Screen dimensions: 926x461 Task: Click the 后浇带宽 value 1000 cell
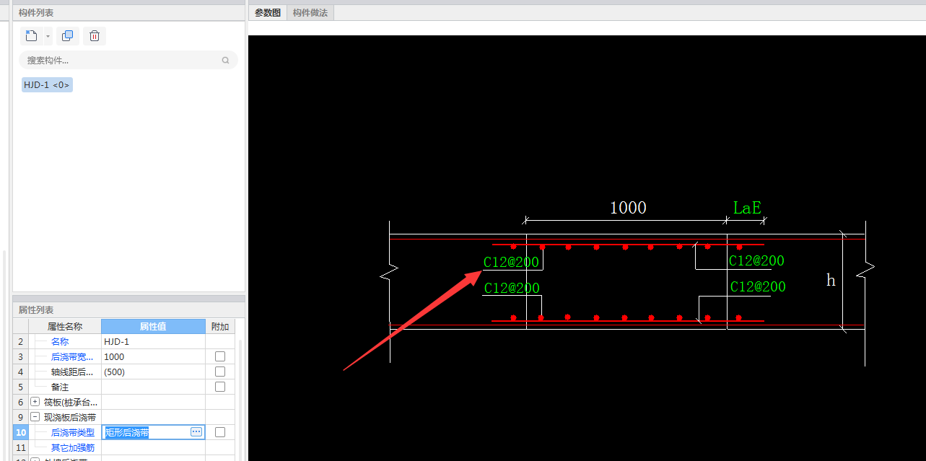(x=153, y=357)
